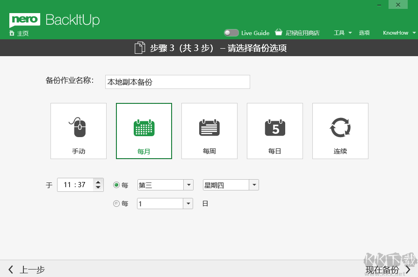Choose the 每日 (Daily) backup icon

pos(274,130)
